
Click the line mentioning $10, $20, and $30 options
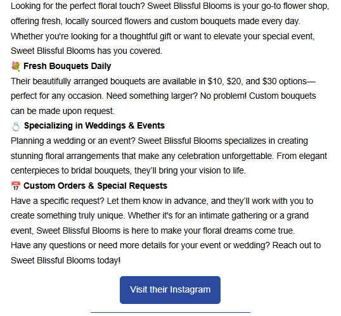163,81
